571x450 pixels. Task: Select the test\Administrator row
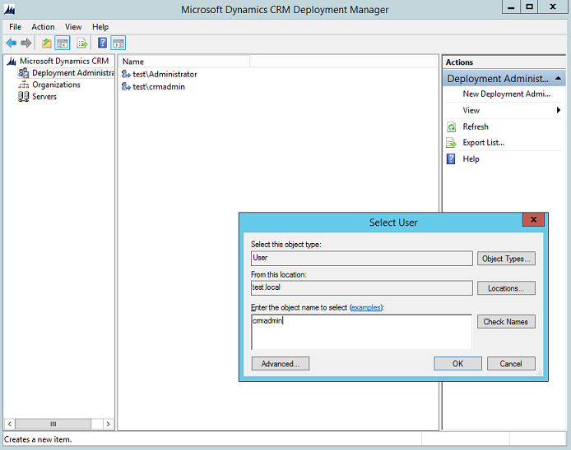click(x=165, y=74)
